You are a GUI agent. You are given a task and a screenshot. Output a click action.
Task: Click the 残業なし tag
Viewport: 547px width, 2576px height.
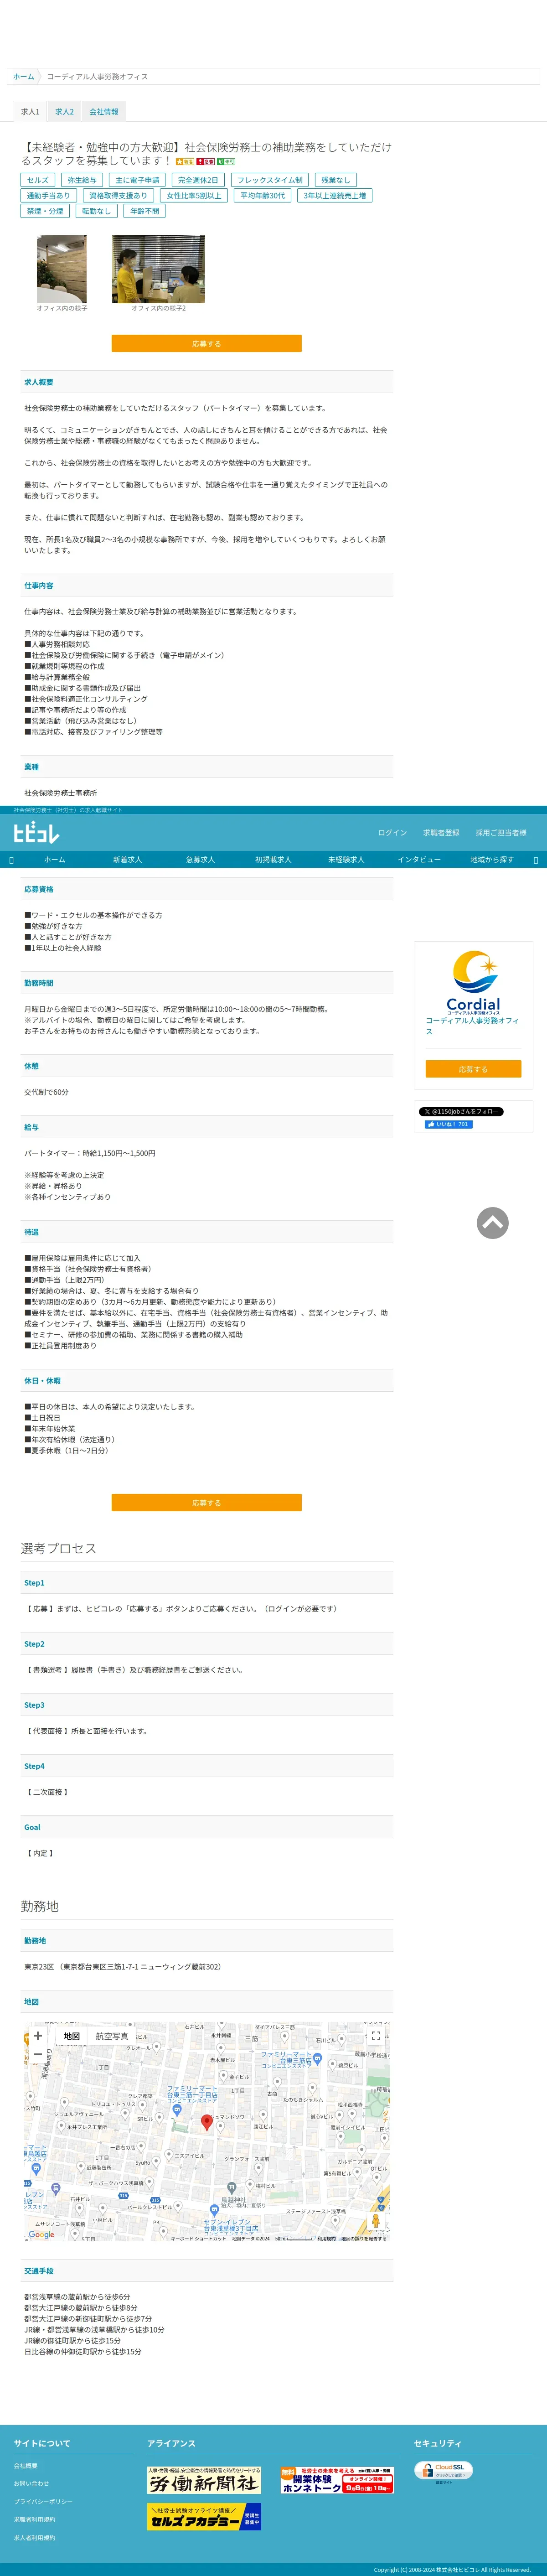point(336,180)
